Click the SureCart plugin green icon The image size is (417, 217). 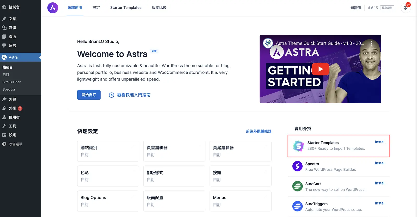[297, 186]
